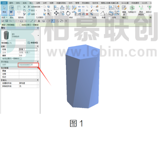Select Mirror pick axis tool
Screen dimensions: 160x143
[x=68, y=7]
